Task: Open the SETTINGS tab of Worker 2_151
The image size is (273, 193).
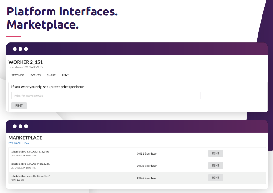Action: tap(18, 75)
